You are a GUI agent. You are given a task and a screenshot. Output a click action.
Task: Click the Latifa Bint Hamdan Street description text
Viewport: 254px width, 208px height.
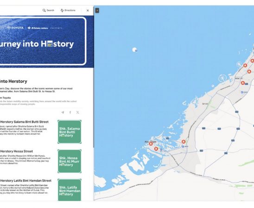(x=24, y=189)
